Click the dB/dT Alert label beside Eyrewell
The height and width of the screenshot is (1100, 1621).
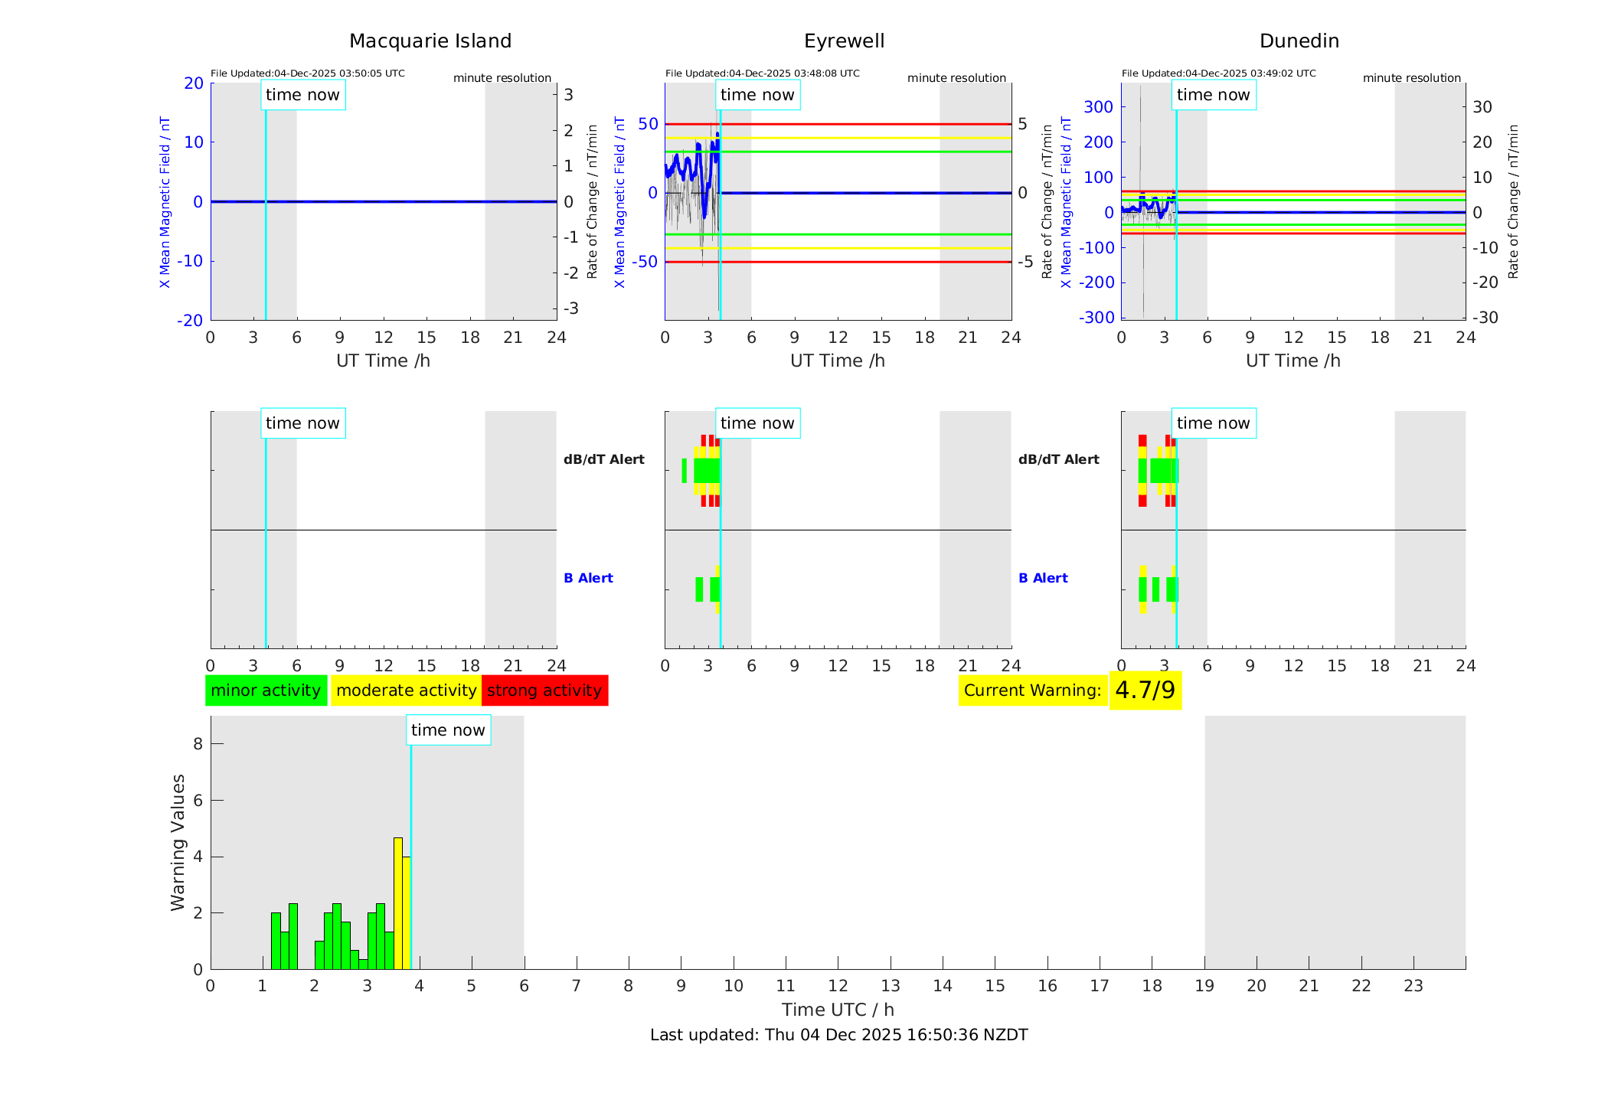coord(604,459)
